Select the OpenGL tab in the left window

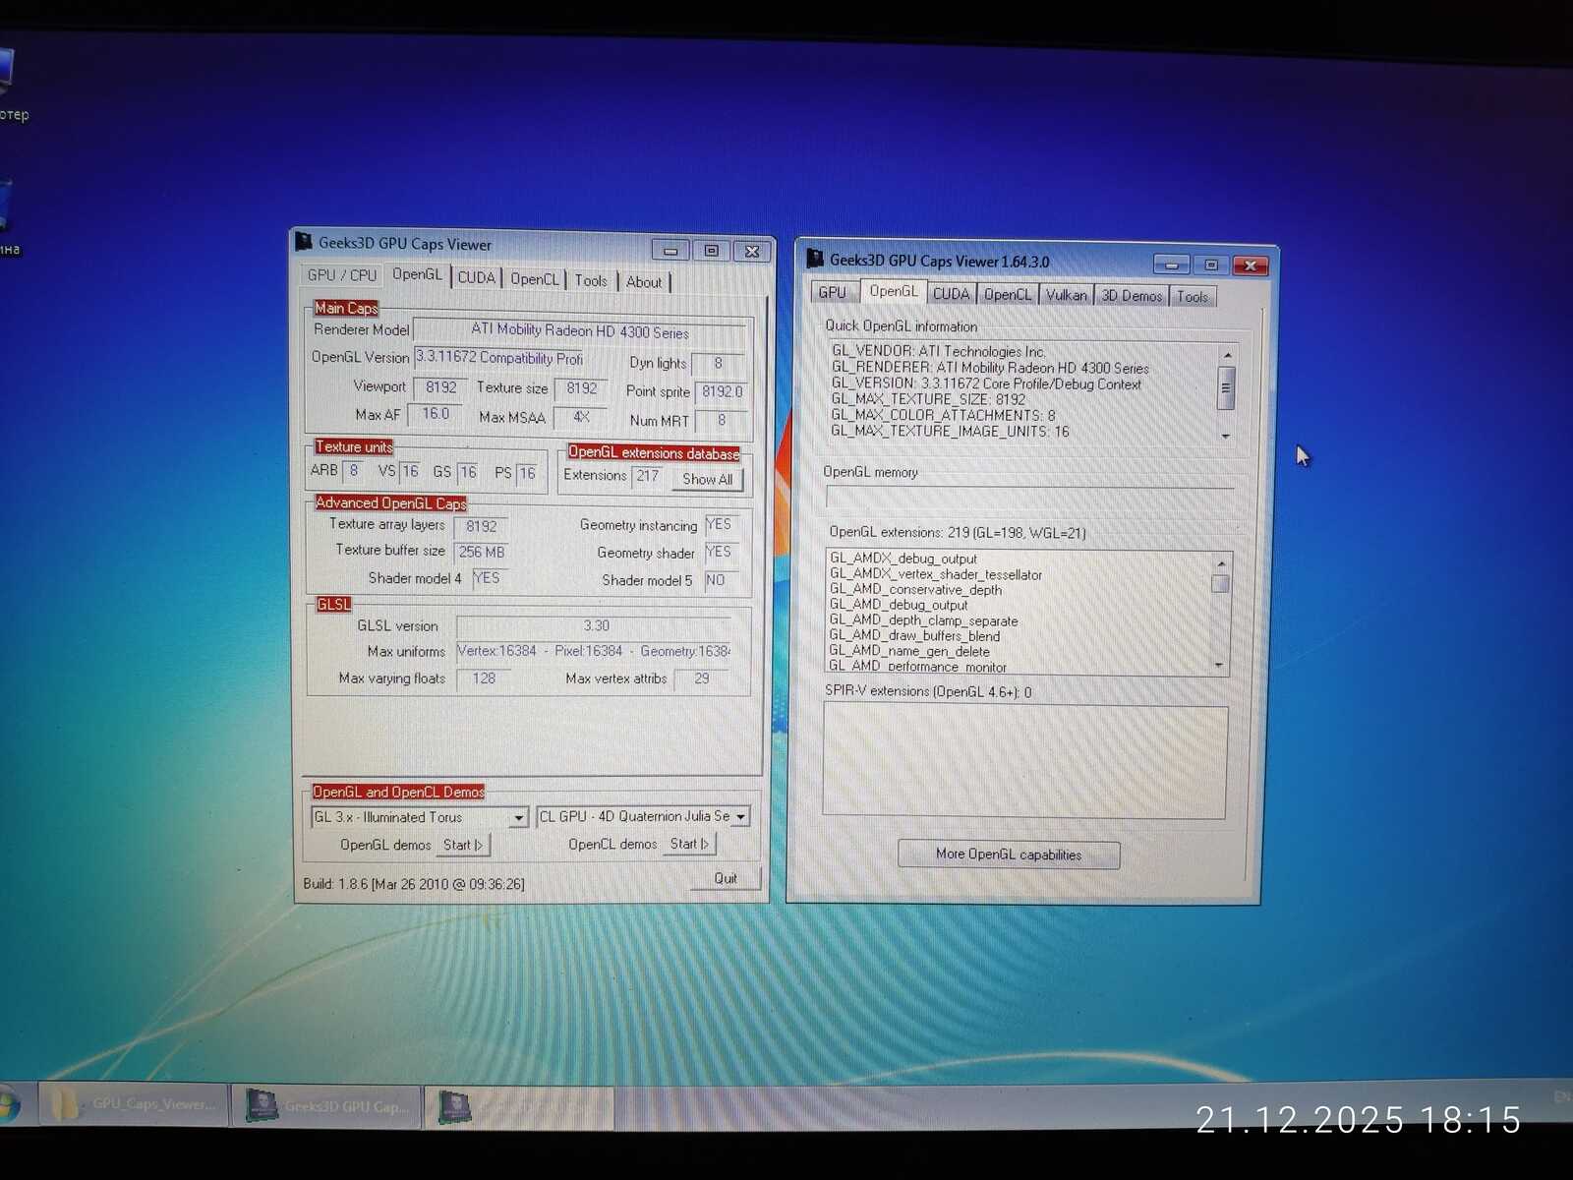[x=417, y=274]
